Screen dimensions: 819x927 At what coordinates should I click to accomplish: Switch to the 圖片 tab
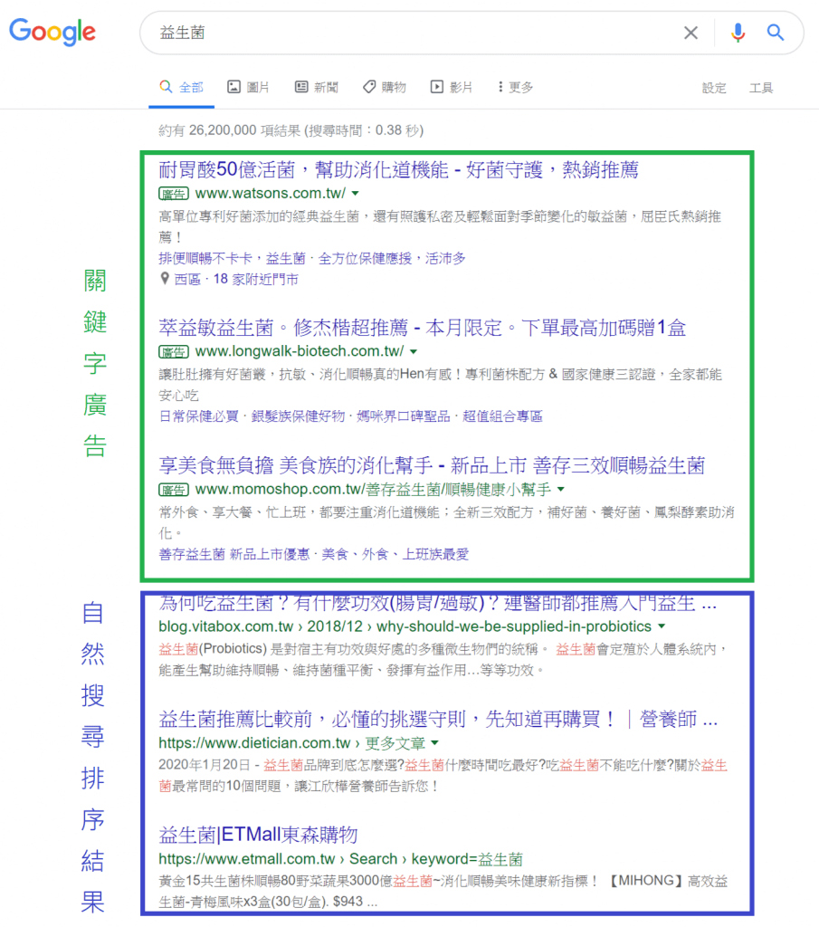pos(249,88)
